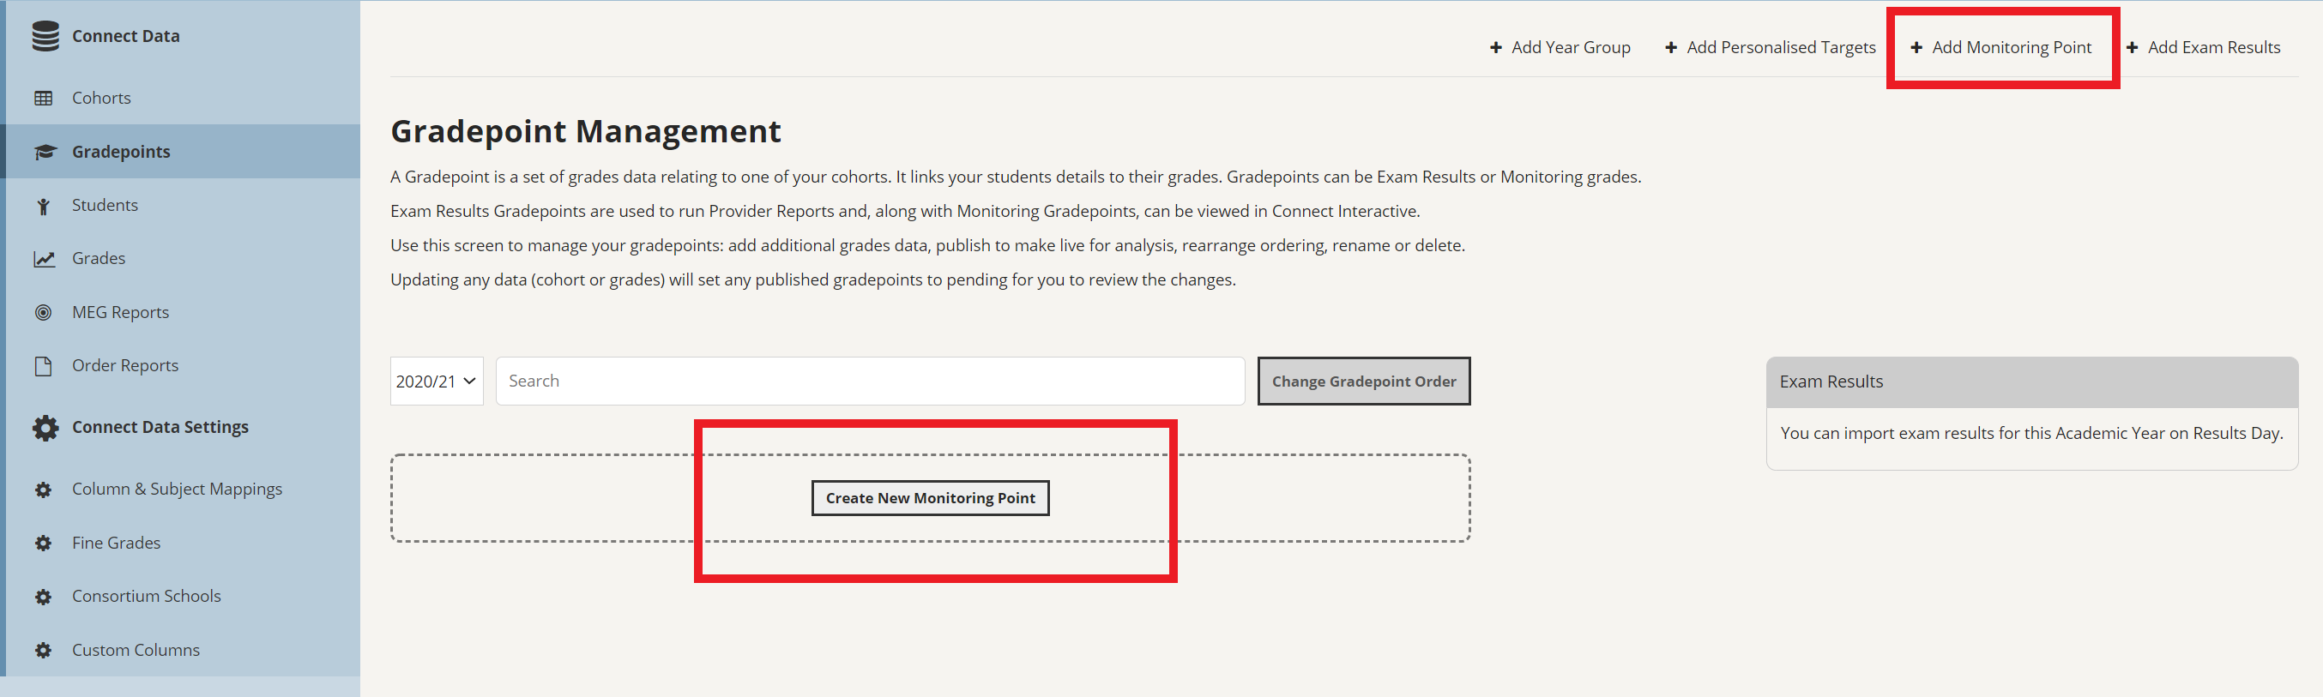
Task: Click the Custom Columns gear icon
Action: [x=43, y=650]
